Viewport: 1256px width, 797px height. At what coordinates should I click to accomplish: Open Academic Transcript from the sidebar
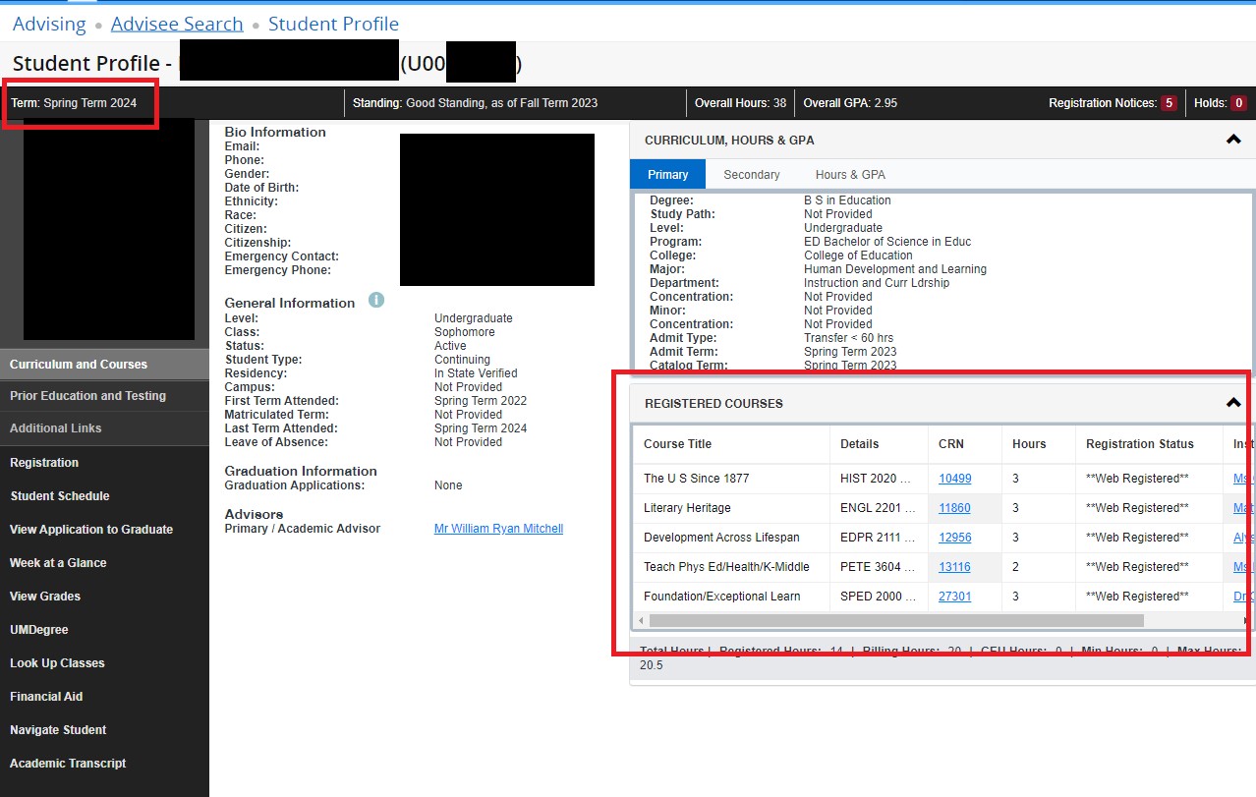click(x=68, y=763)
